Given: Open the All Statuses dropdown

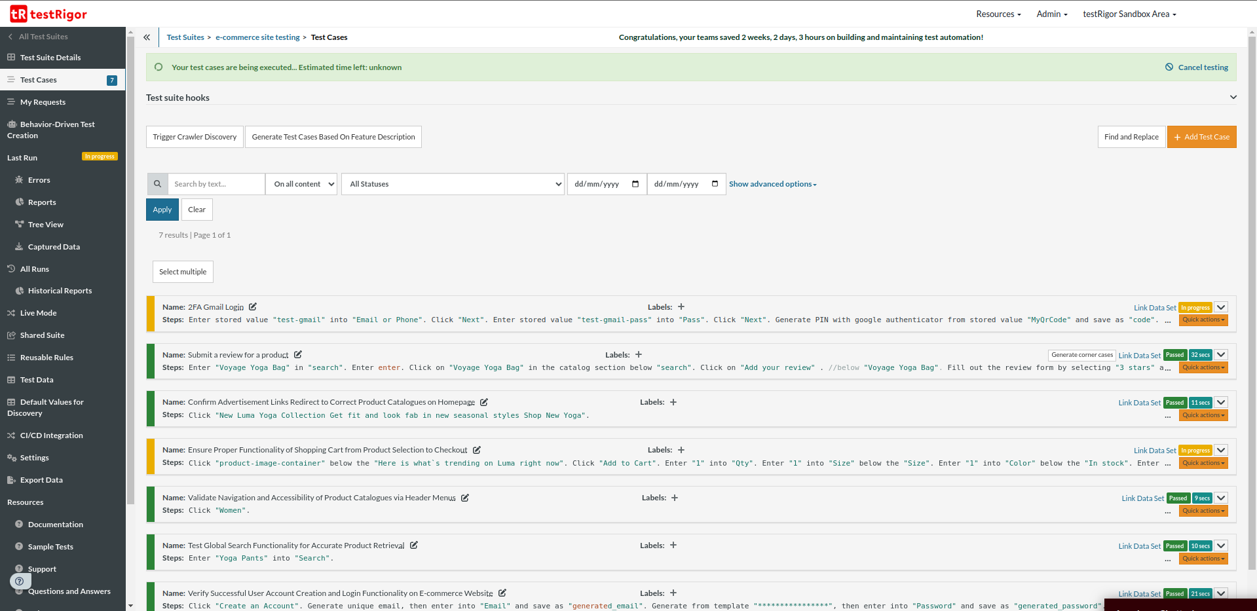Looking at the screenshot, I should (x=453, y=184).
